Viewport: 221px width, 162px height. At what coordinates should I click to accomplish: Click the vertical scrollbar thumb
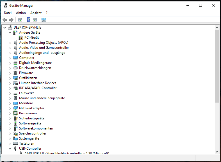click(217, 66)
